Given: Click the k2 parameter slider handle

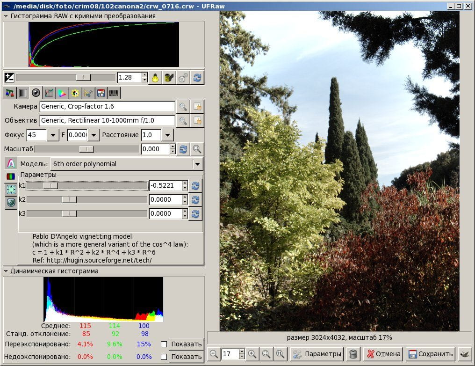Looking at the screenshot, I should [69, 199].
